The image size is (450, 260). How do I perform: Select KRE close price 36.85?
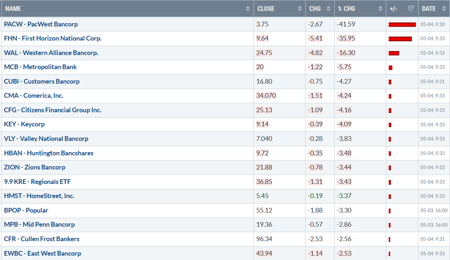[264, 182]
